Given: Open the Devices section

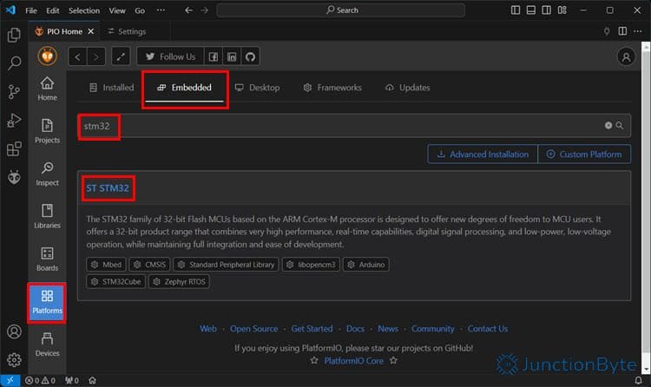Looking at the screenshot, I should (48, 344).
